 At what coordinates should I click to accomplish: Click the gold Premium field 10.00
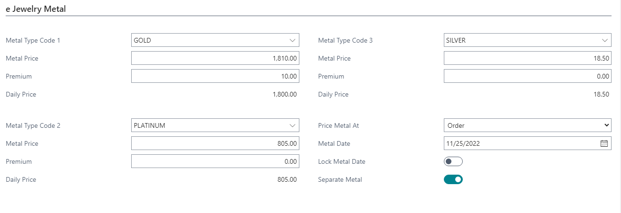215,76
